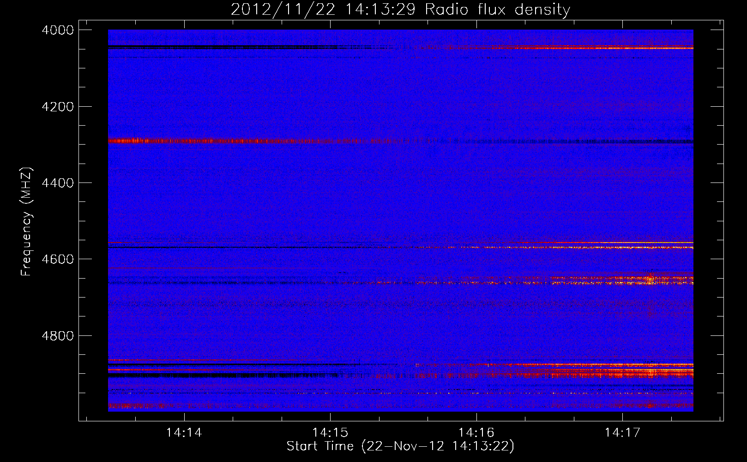Click the 'Start Time (22-Nov-12 14:13:22)' axis title
This screenshot has width=747, height=462.
click(x=400, y=446)
